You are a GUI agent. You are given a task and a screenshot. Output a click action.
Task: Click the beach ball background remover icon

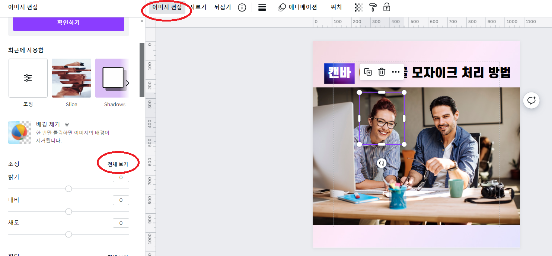19,132
